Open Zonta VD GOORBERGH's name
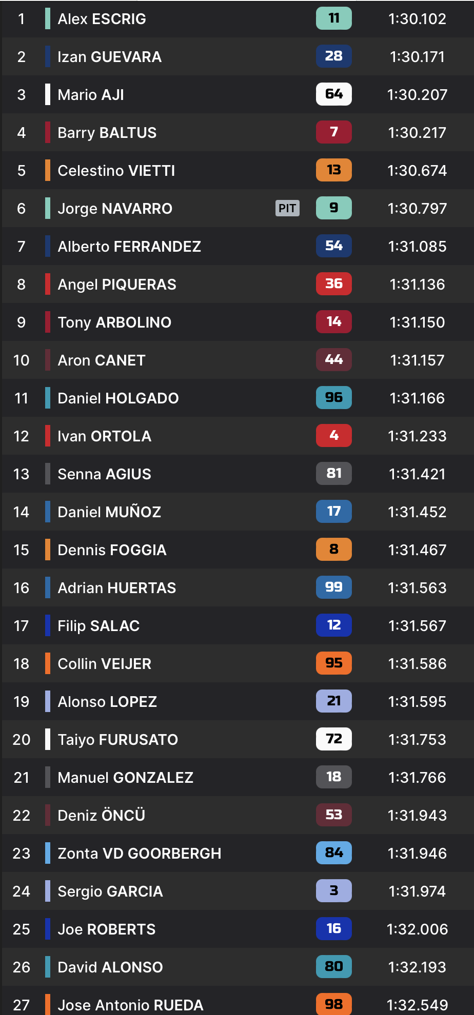This screenshot has width=474, height=1015. pyautogui.click(x=140, y=853)
